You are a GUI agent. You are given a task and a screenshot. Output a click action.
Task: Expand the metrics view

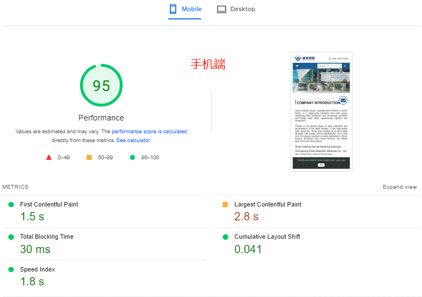pos(399,187)
